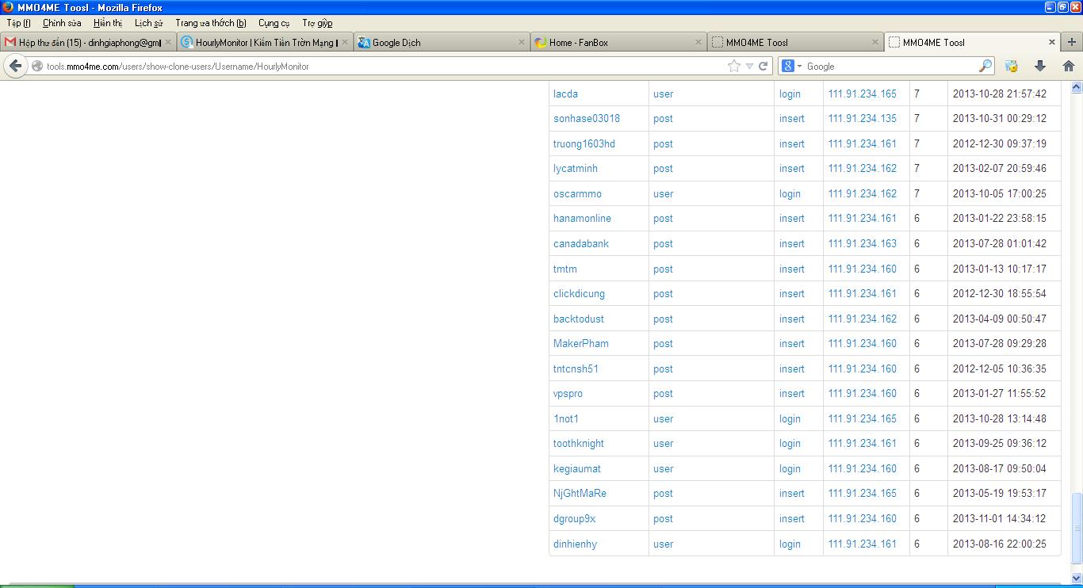The height and width of the screenshot is (588, 1083).
Task: Go back with the Firefox back arrow
Action: click(16, 66)
